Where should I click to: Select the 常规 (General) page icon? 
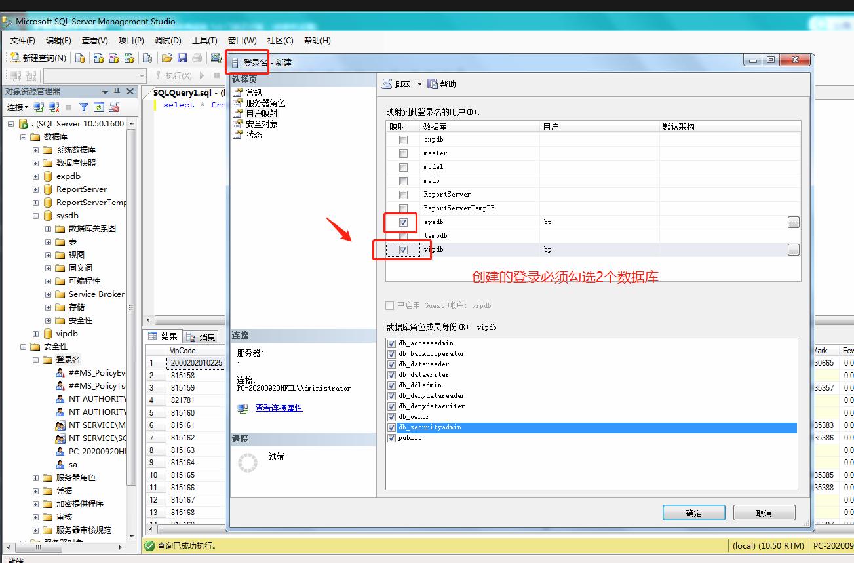point(237,92)
